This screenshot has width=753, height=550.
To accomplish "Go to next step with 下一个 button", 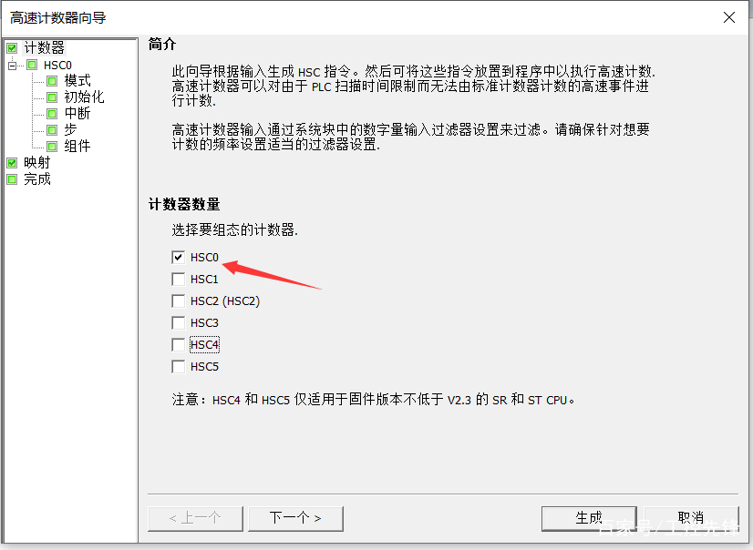I will click(295, 518).
